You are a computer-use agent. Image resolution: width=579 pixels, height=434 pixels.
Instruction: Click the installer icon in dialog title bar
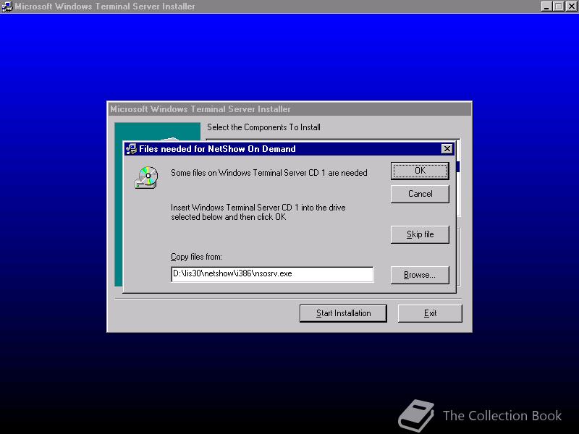coord(131,149)
